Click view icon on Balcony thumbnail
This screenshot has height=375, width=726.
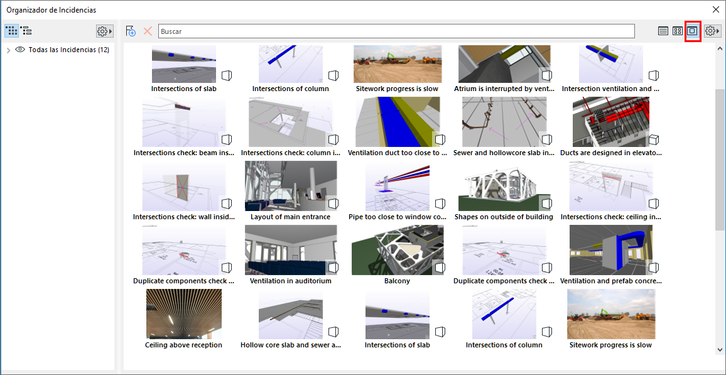tap(440, 268)
